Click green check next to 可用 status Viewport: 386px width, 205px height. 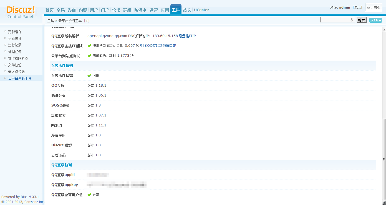coord(89,76)
